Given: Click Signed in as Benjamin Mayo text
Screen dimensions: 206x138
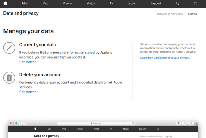Looking at the screenshot, I should (x=151, y=136).
